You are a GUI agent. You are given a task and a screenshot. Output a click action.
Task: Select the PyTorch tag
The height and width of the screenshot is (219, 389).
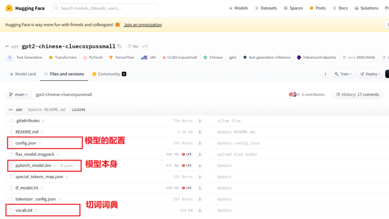click(93, 57)
